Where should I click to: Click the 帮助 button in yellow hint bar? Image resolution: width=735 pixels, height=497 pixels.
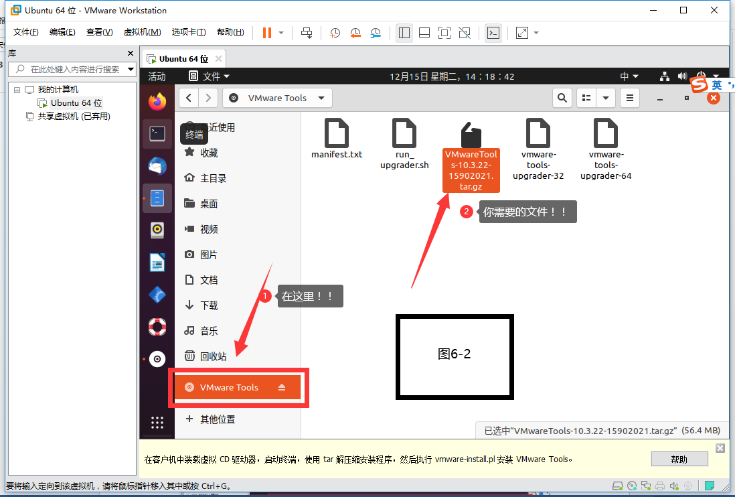[679, 459]
